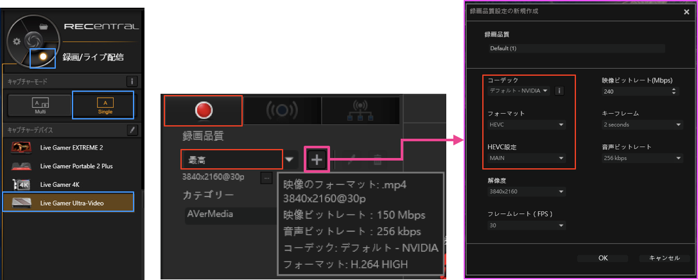Open the フォーマット dropdown set to HEVC

tap(527, 125)
